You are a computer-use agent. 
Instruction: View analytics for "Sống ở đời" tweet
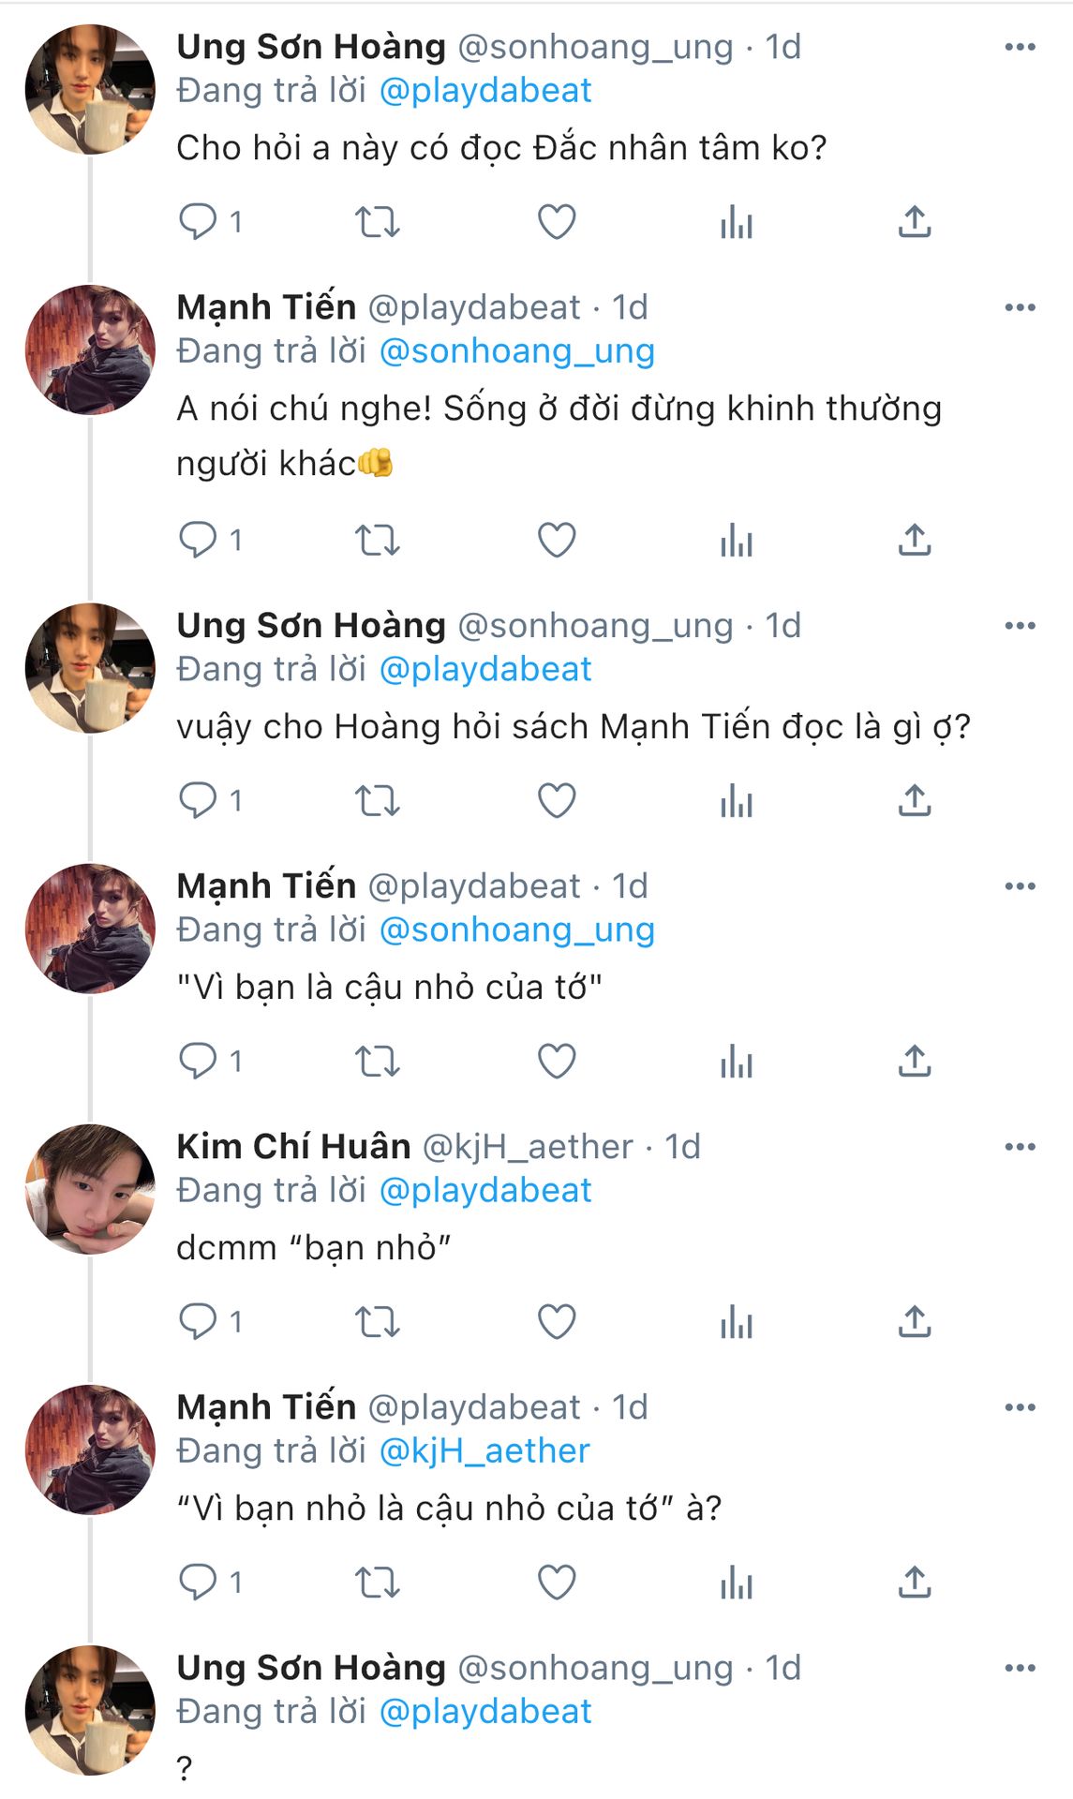737,540
